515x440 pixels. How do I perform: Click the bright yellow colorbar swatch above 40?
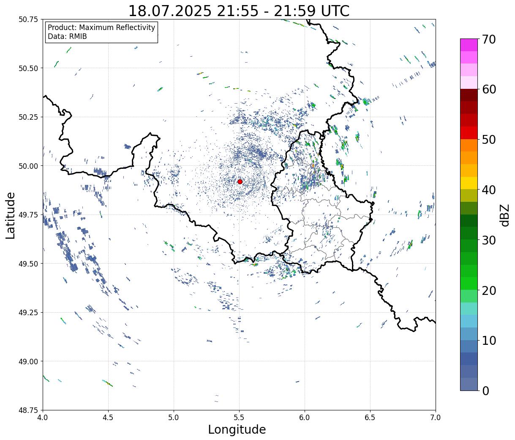pos(469,183)
